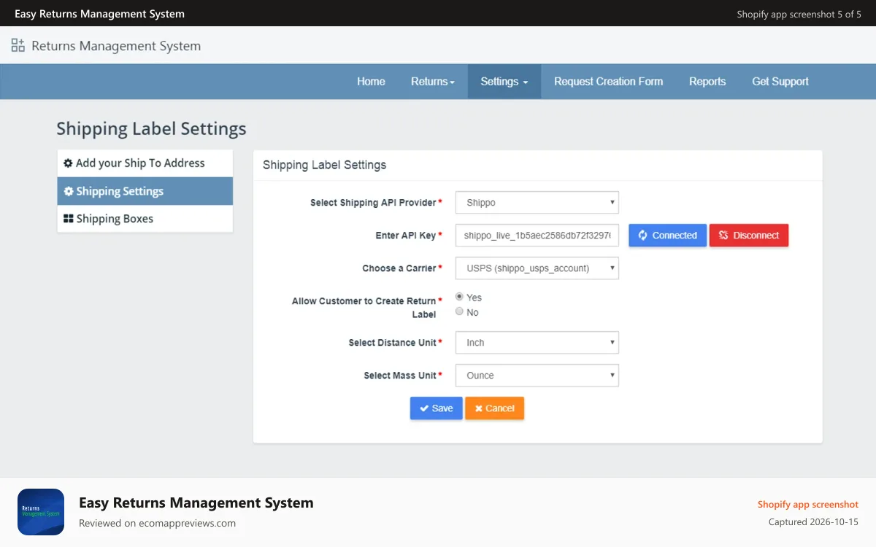Go to the Home page

pyautogui.click(x=371, y=82)
